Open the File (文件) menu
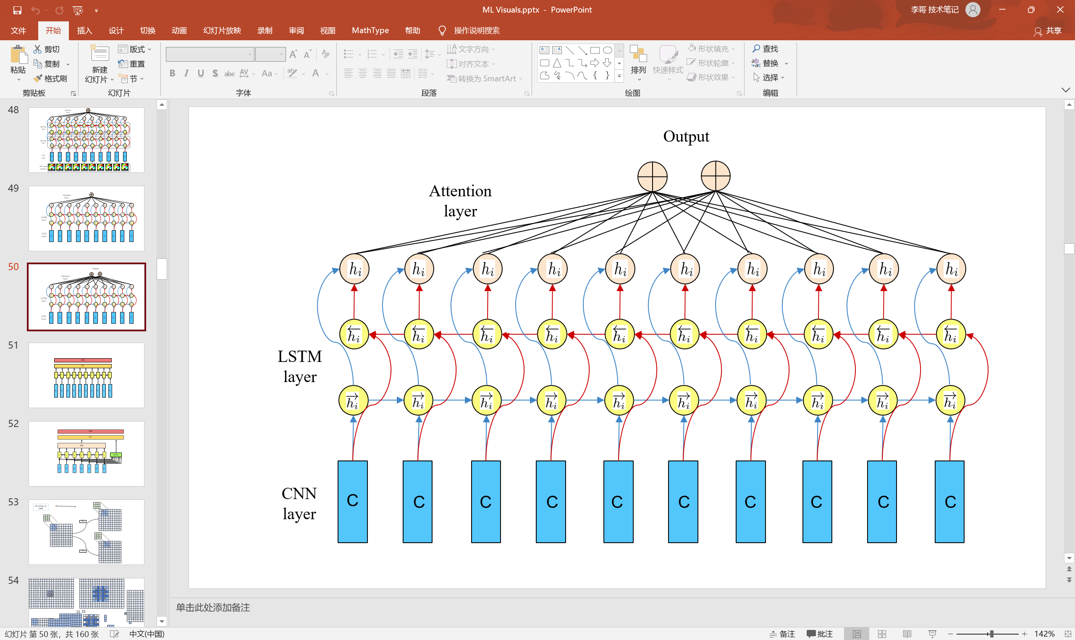The image size is (1075, 640). coord(18,31)
